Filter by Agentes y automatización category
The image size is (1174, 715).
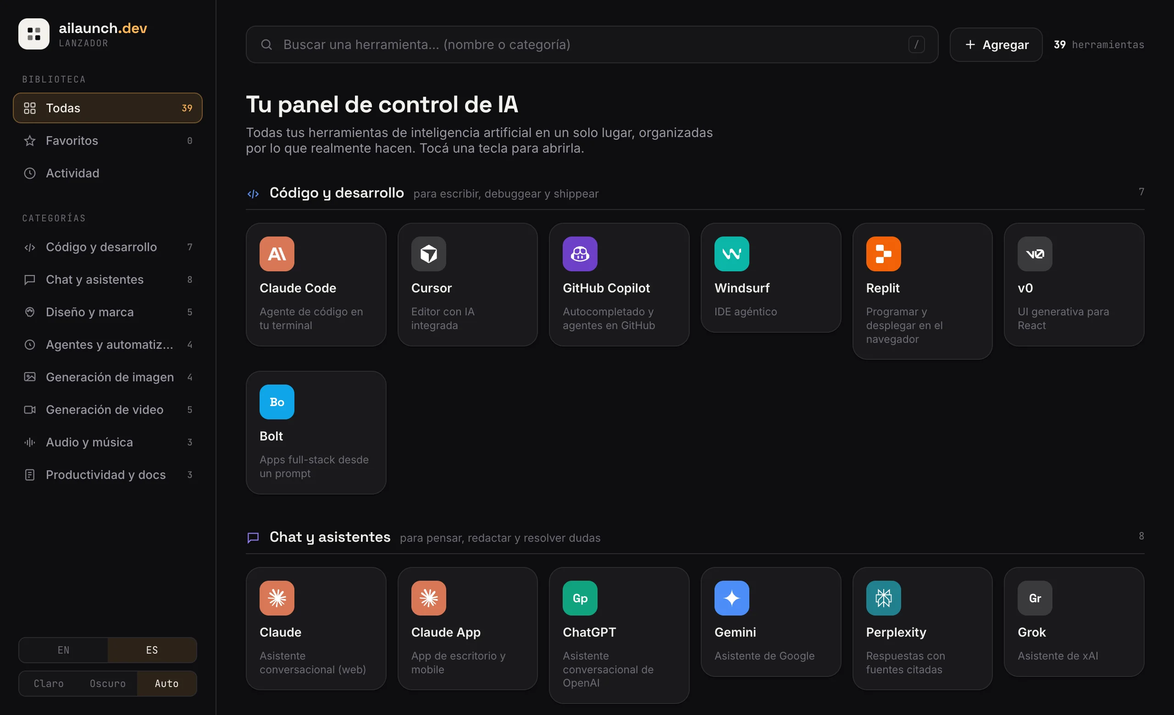(x=108, y=345)
